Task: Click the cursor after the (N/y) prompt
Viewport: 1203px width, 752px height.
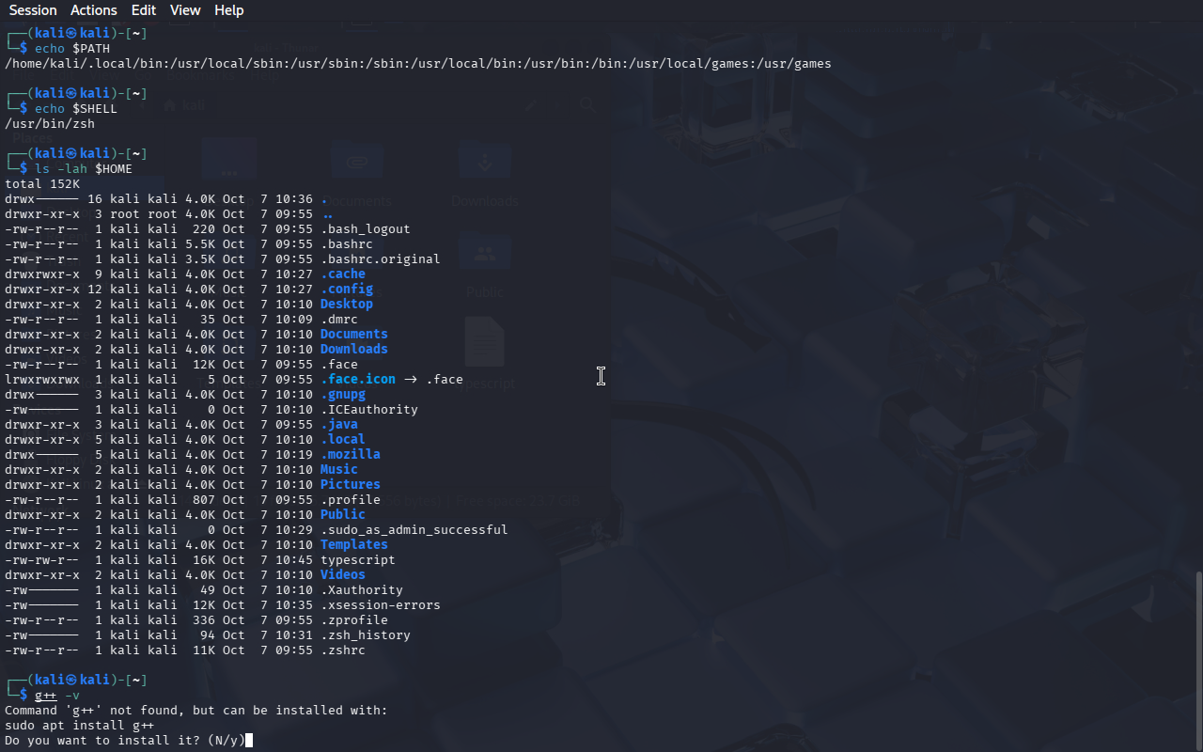Action: pos(249,741)
